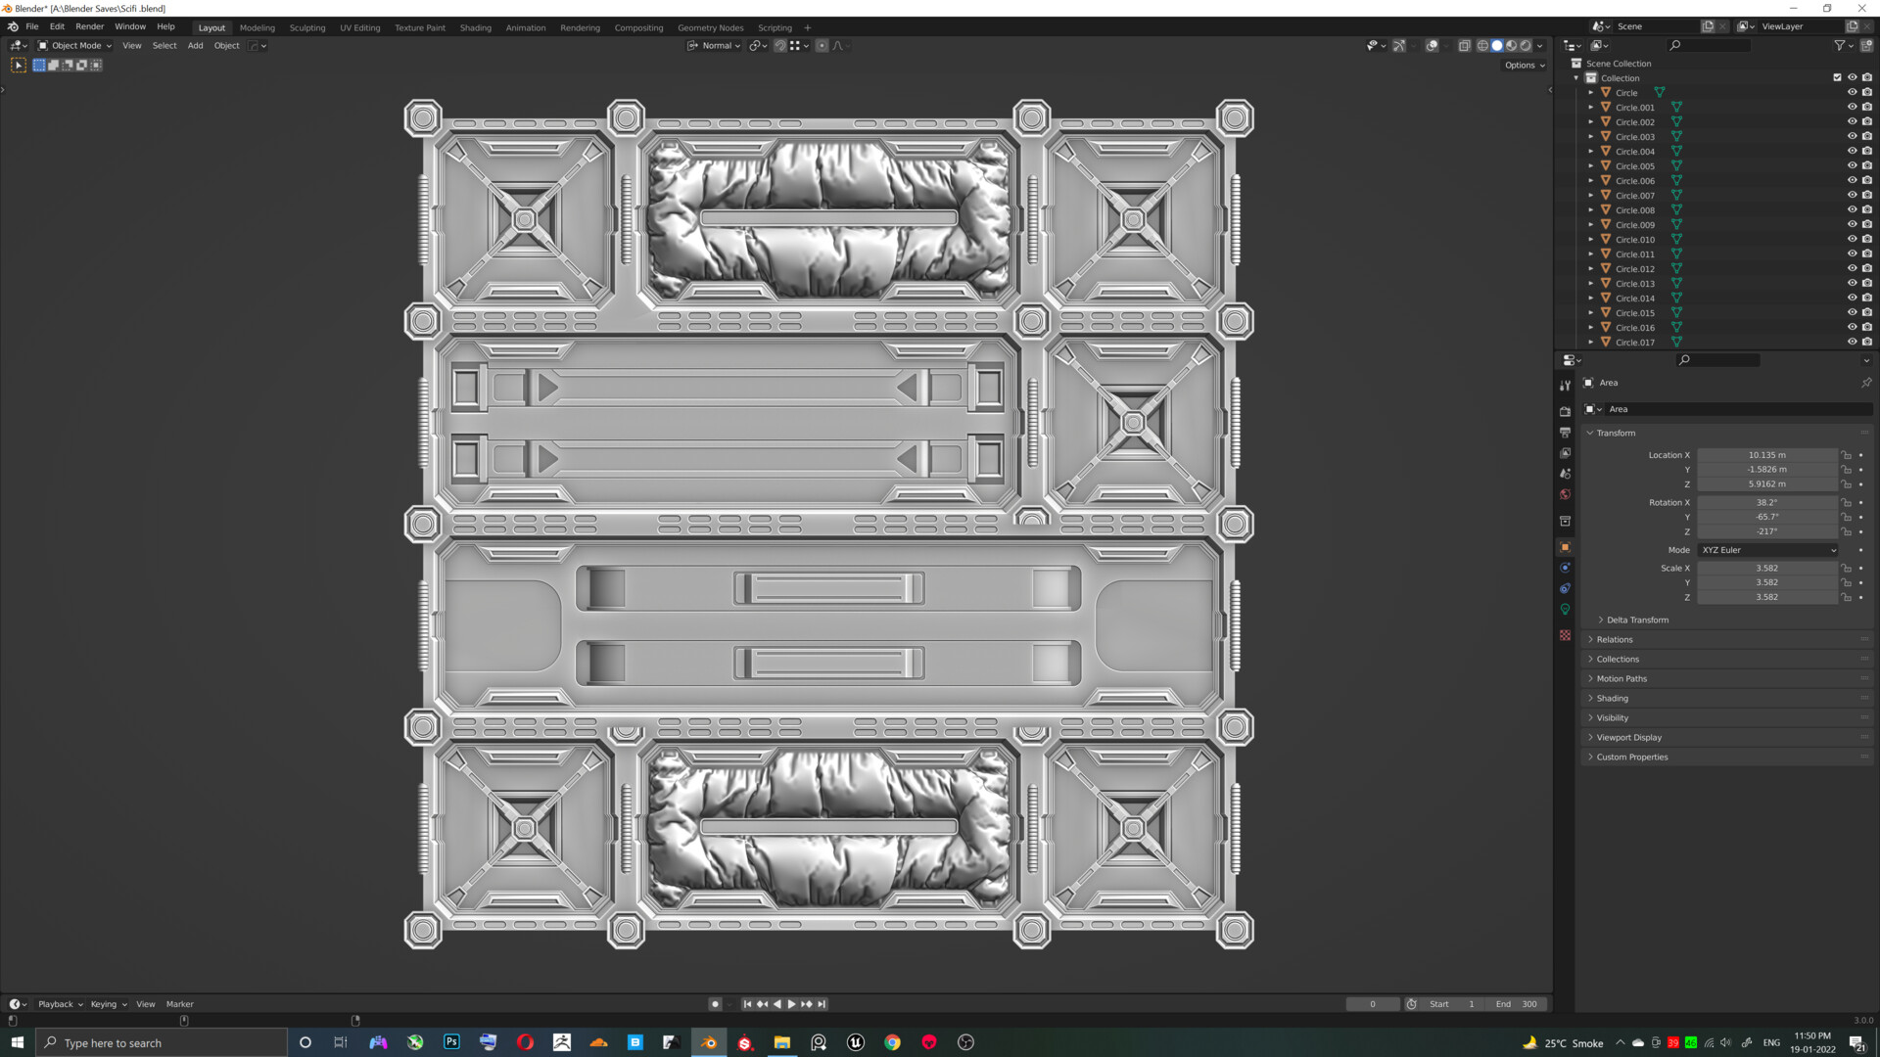Select the orange Object Properties tab
This screenshot has width=1880, height=1057.
click(x=1565, y=546)
